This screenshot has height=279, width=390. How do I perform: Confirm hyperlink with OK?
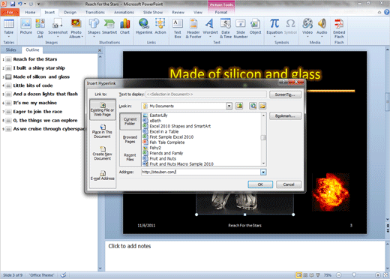click(x=260, y=184)
